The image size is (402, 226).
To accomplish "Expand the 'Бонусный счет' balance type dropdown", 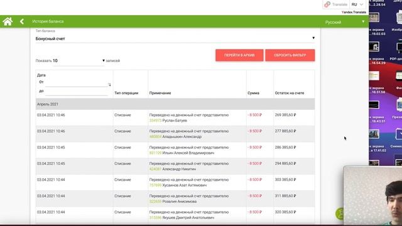I will pyautogui.click(x=175, y=38).
